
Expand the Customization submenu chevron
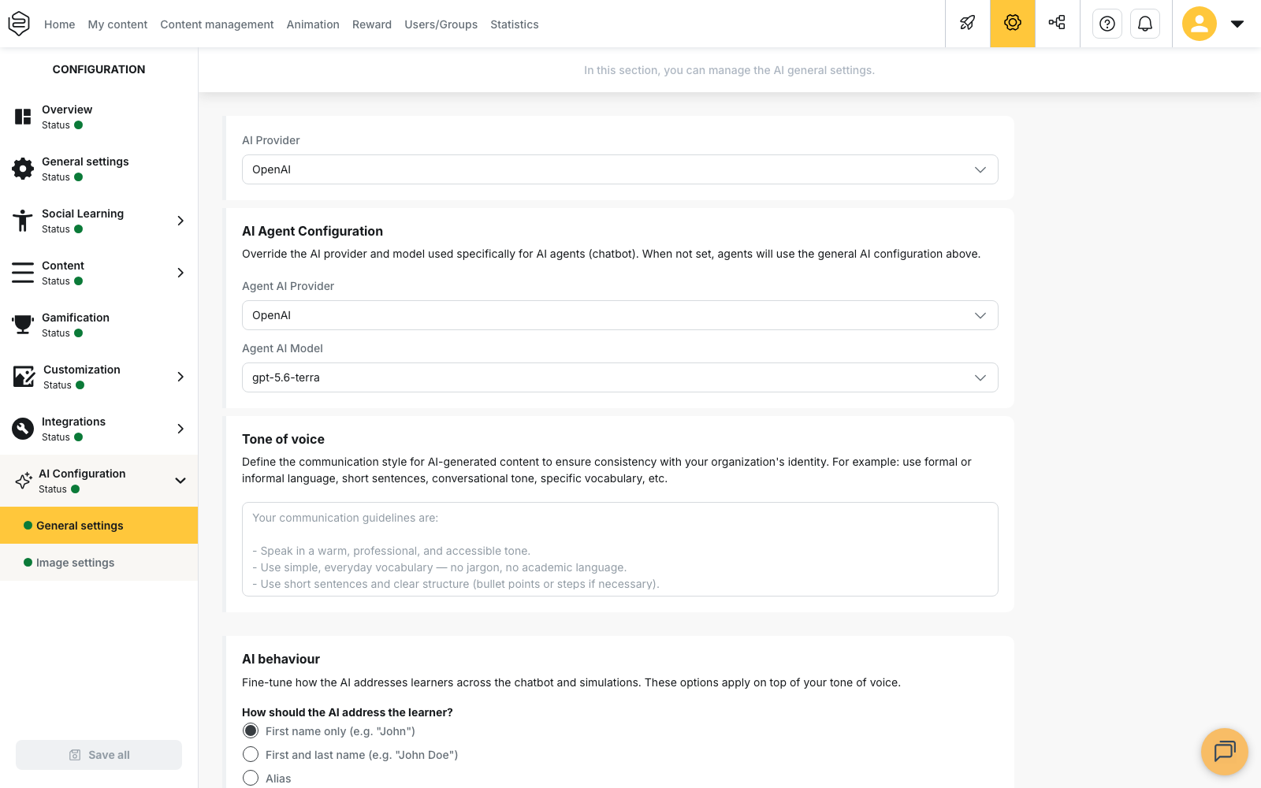tap(180, 377)
